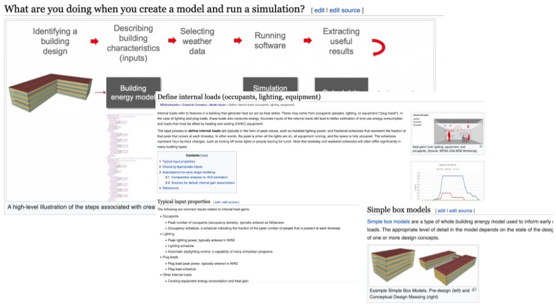Click the 'Occupants' bullet item

pos(170,216)
